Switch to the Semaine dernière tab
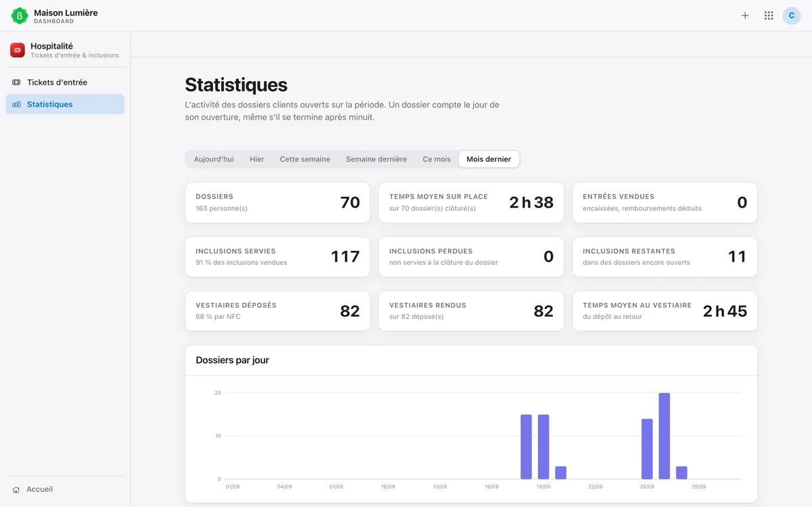The width and height of the screenshot is (812, 507). 376,160
